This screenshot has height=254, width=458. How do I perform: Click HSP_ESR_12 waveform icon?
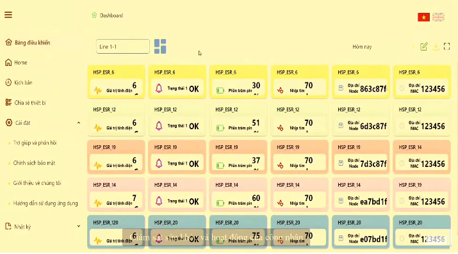98,128
